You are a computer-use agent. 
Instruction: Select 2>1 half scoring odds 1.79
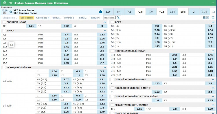click(210, 109)
